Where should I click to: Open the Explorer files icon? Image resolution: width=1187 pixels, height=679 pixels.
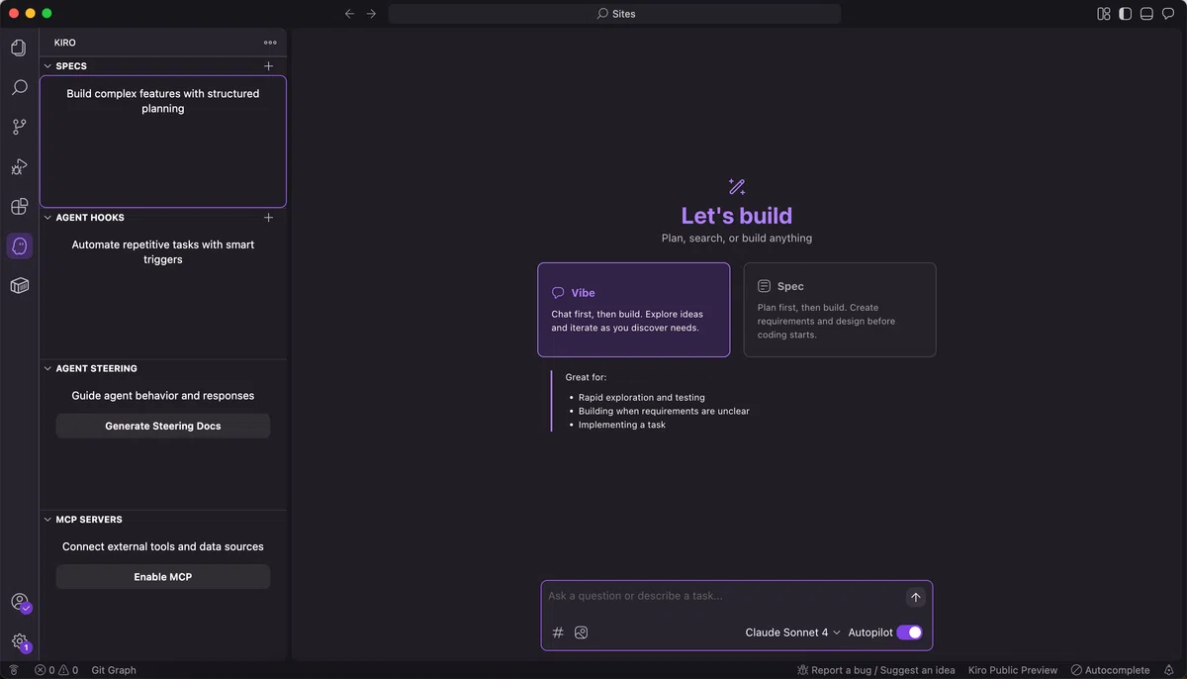(19, 48)
